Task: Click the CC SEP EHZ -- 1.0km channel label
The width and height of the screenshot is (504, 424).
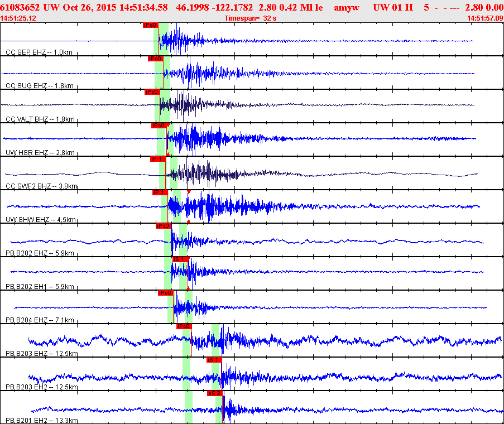Action: point(39,52)
